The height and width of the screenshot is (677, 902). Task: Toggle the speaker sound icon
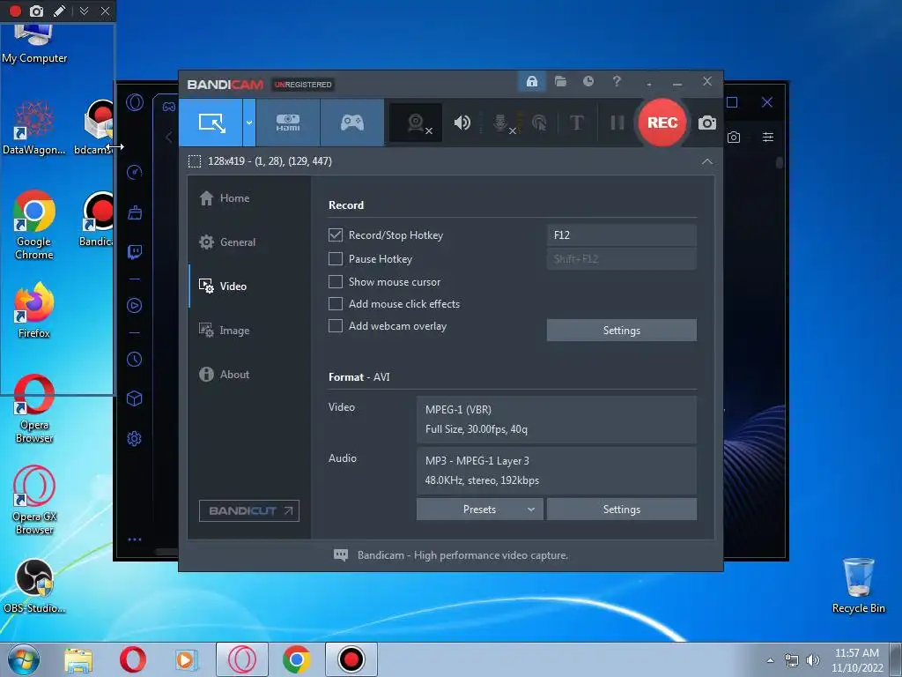[x=462, y=123]
